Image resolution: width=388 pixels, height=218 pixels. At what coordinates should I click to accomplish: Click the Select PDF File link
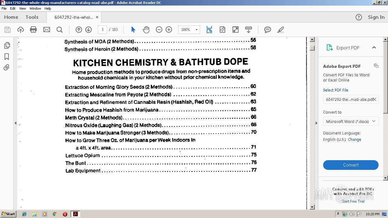click(x=336, y=90)
